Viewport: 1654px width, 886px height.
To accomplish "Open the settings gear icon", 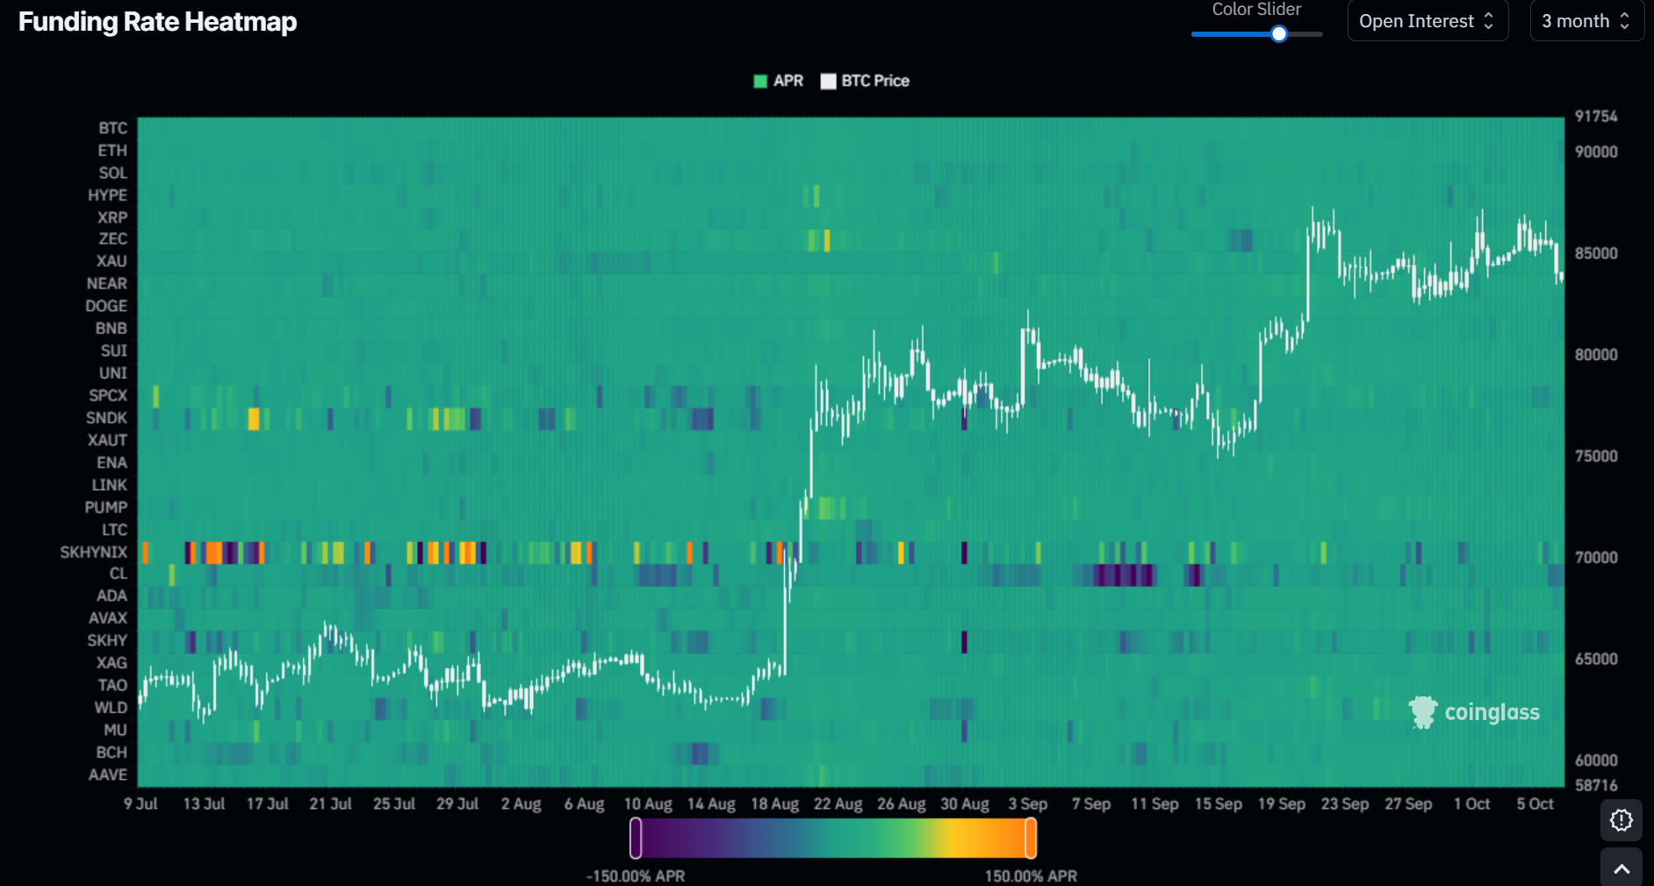I will [1622, 820].
